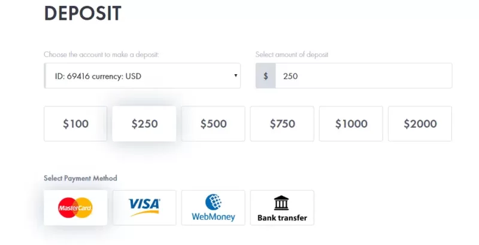The image size is (479, 245).
Task: Click the WebMoney text label
Action: point(213,217)
